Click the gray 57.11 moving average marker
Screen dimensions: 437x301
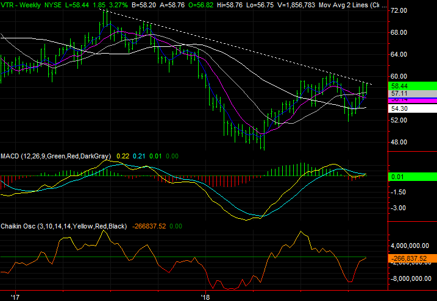coord(413,94)
